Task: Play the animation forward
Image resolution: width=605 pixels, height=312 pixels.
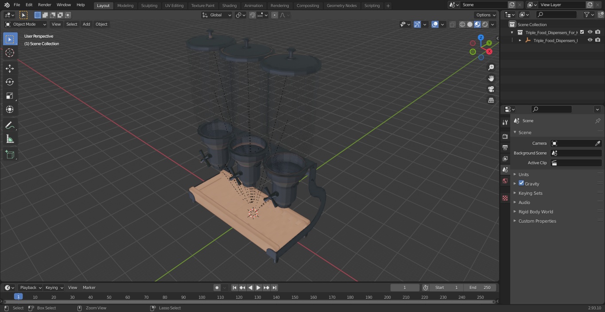Action: 258,288
